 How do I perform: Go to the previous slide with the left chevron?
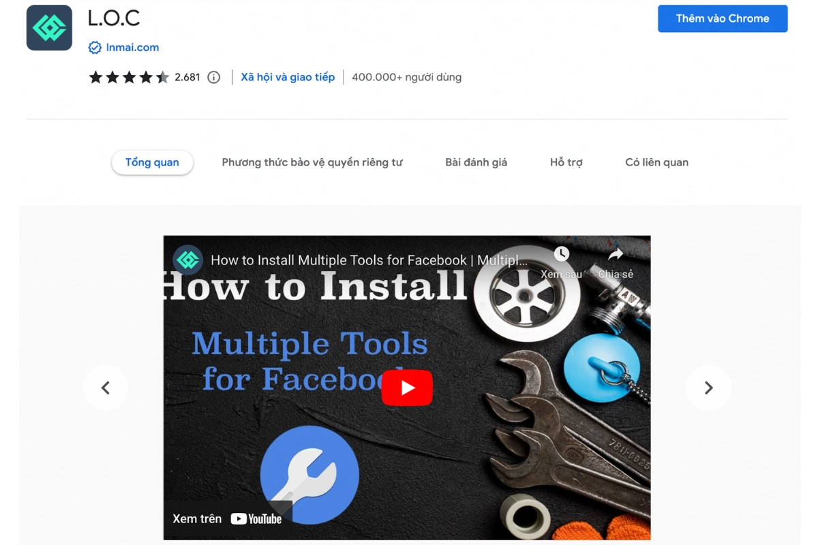click(x=106, y=388)
